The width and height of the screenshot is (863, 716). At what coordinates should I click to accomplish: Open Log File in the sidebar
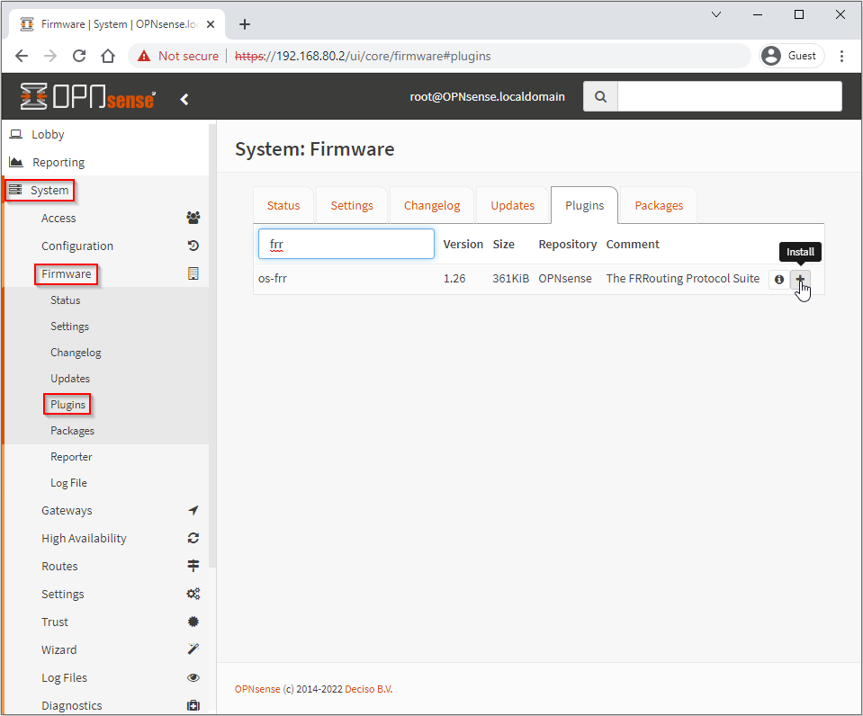pyautogui.click(x=68, y=483)
